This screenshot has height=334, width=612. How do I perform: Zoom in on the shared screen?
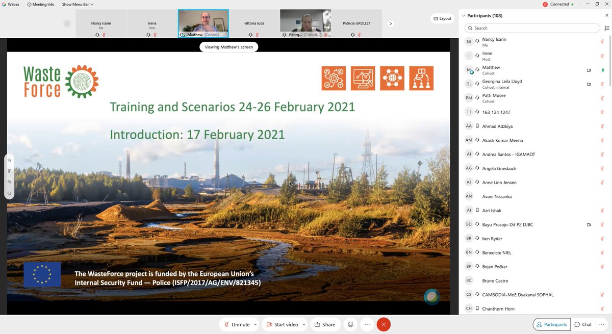[x=9, y=182]
